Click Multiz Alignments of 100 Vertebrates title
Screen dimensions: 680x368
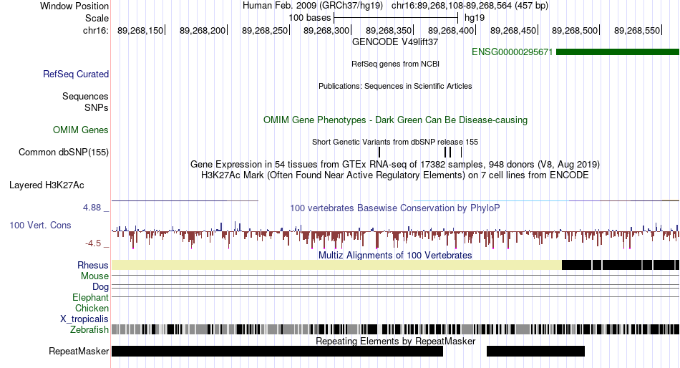coord(395,255)
